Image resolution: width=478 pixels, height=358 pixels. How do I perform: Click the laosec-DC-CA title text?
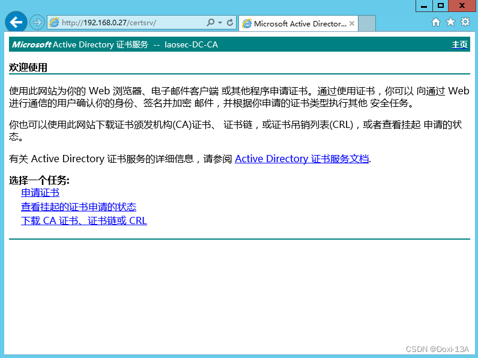point(191,44)
